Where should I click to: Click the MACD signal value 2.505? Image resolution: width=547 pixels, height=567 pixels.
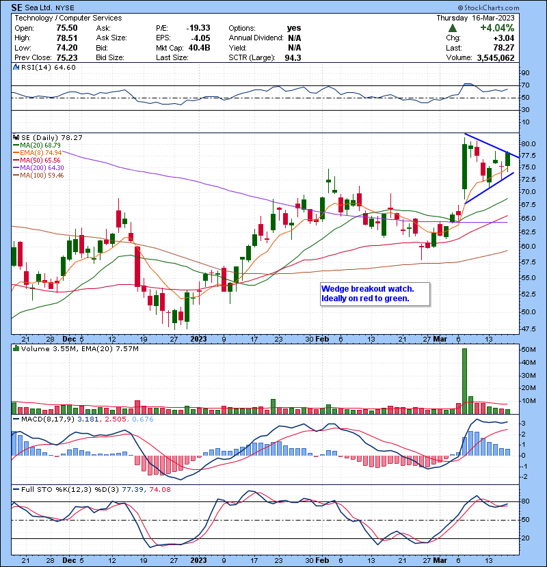point(116,419)
